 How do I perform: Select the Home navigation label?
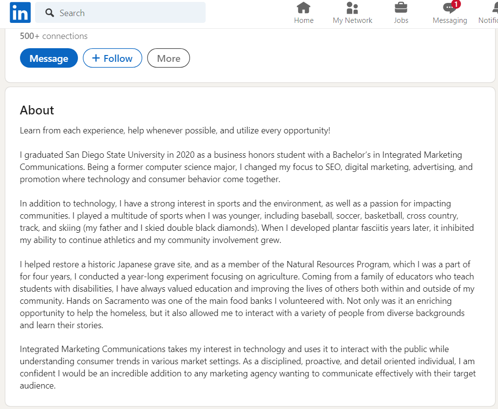point(304,20)
